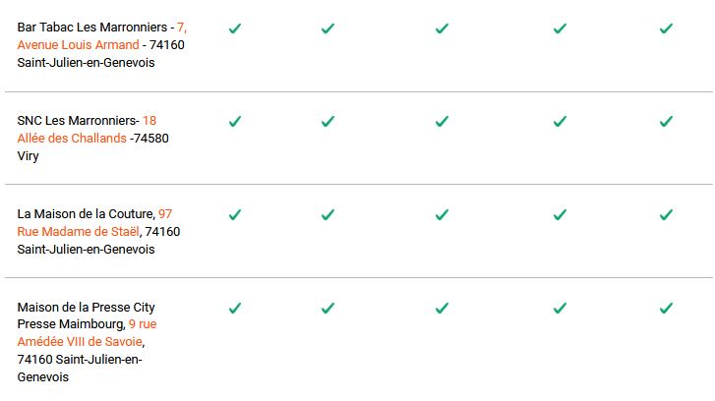Click second column checkmark for La Maison de la Couture
This screenshot has height=401, width=715.
click(x=328, y=214)
